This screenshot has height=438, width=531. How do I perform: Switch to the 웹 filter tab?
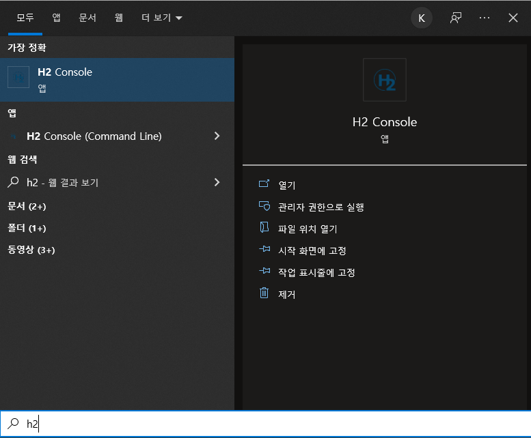pyautogui.click(x=118, y=18)
